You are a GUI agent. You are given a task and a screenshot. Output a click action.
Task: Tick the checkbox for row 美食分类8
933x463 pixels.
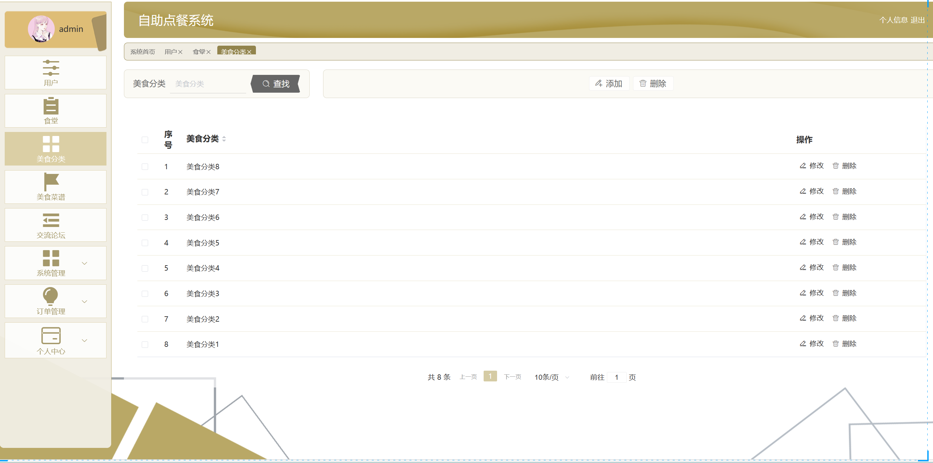tap(145, 167)
